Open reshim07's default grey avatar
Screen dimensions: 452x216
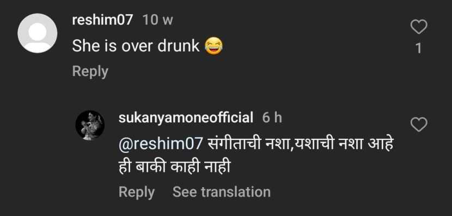point(37,33)
